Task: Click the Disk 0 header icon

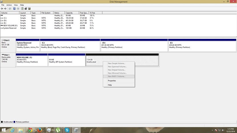Action: pyautogui.click(x=3, y=40)
